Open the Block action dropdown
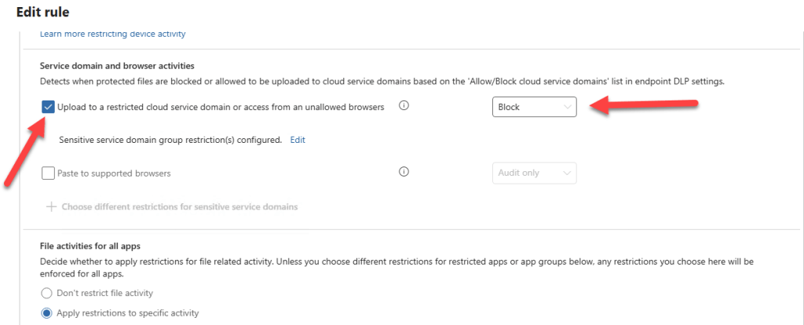 (534, 107)
